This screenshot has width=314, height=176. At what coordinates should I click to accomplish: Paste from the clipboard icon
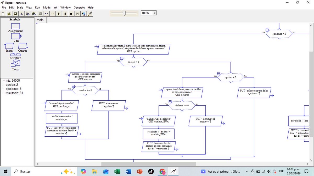pyautogui.click(x=34, y=14)
